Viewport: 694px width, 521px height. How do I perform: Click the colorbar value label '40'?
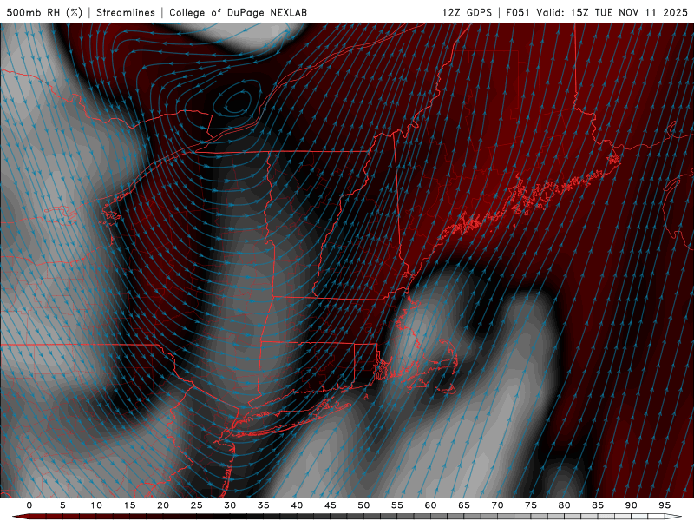[297, 505]
